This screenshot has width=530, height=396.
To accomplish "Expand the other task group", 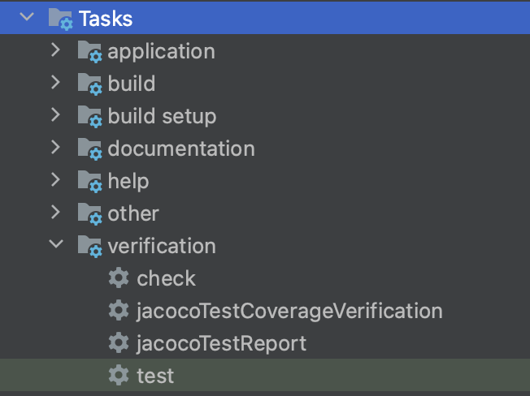I will tap(56, 212).
